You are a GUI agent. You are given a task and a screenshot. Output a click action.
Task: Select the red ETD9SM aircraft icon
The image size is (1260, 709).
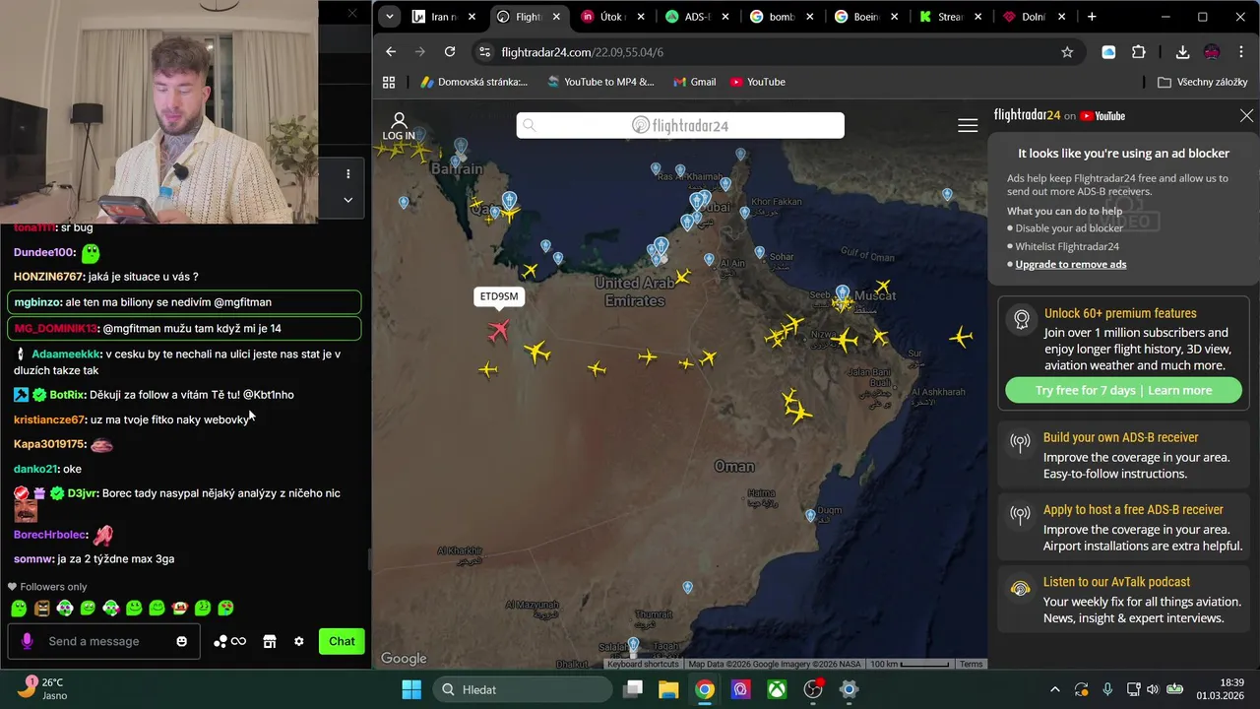tap(499, 330)
